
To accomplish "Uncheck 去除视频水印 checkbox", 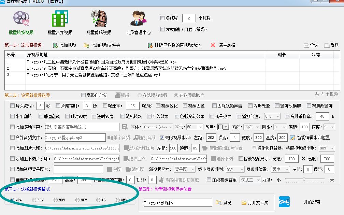I will (x=162, y=137).
